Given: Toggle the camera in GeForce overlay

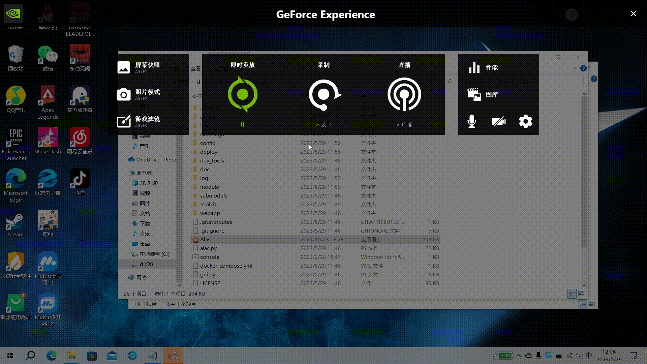Looking at the screenshot, I should click(499, 121).
